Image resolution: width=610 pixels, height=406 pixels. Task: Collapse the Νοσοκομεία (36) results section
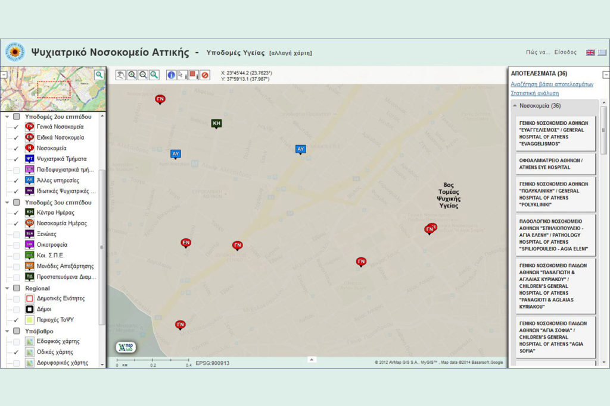(515, 106)
